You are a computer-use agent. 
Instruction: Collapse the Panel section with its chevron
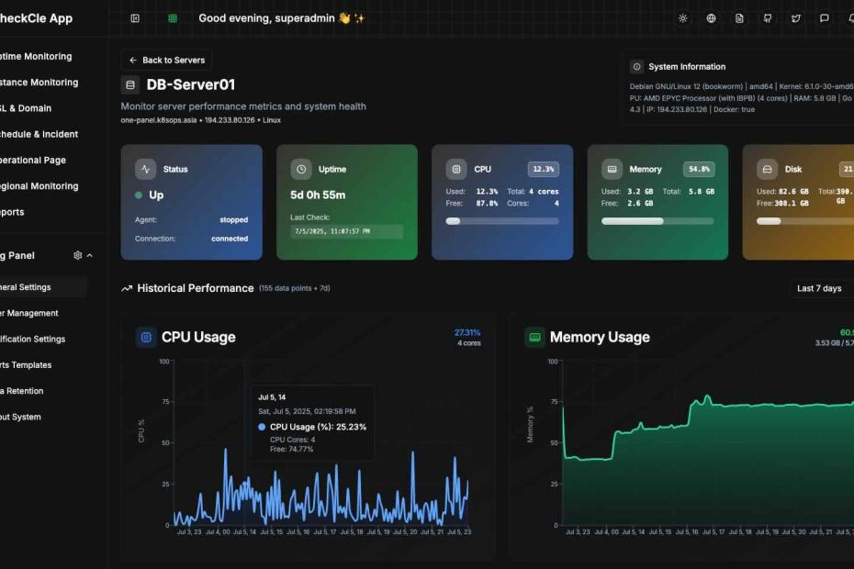click(89, 255)
